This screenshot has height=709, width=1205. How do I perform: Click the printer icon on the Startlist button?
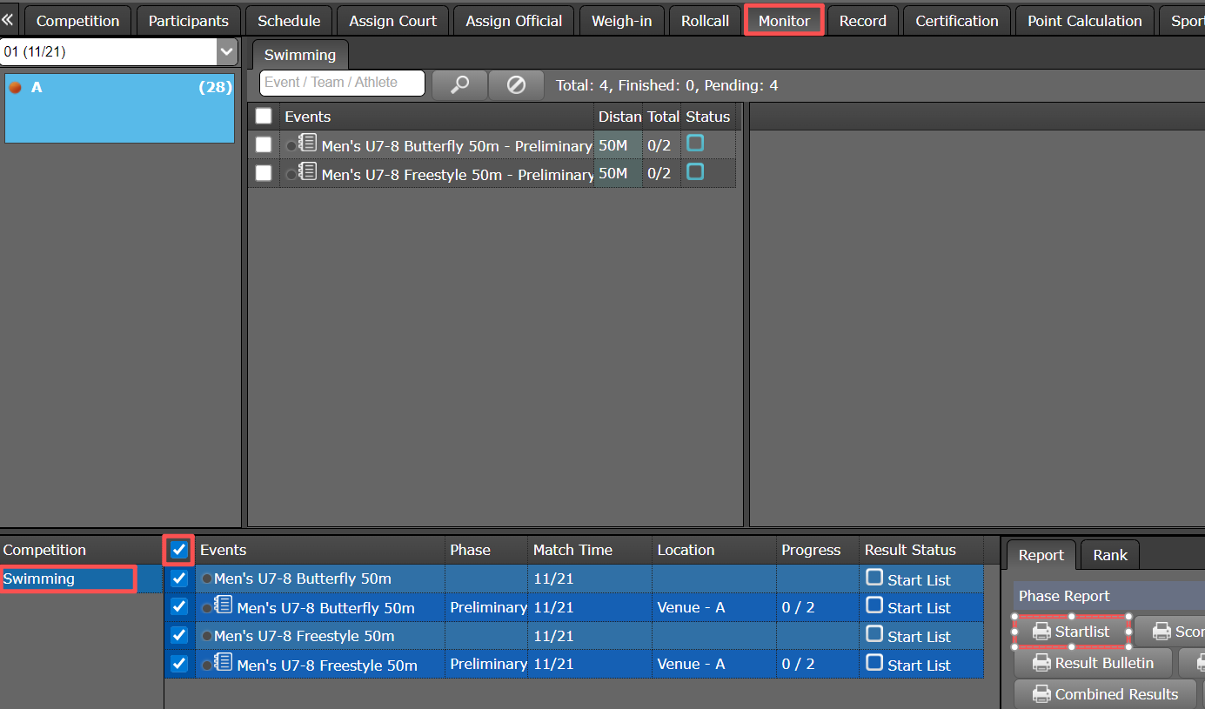[x=1043, y=631]
